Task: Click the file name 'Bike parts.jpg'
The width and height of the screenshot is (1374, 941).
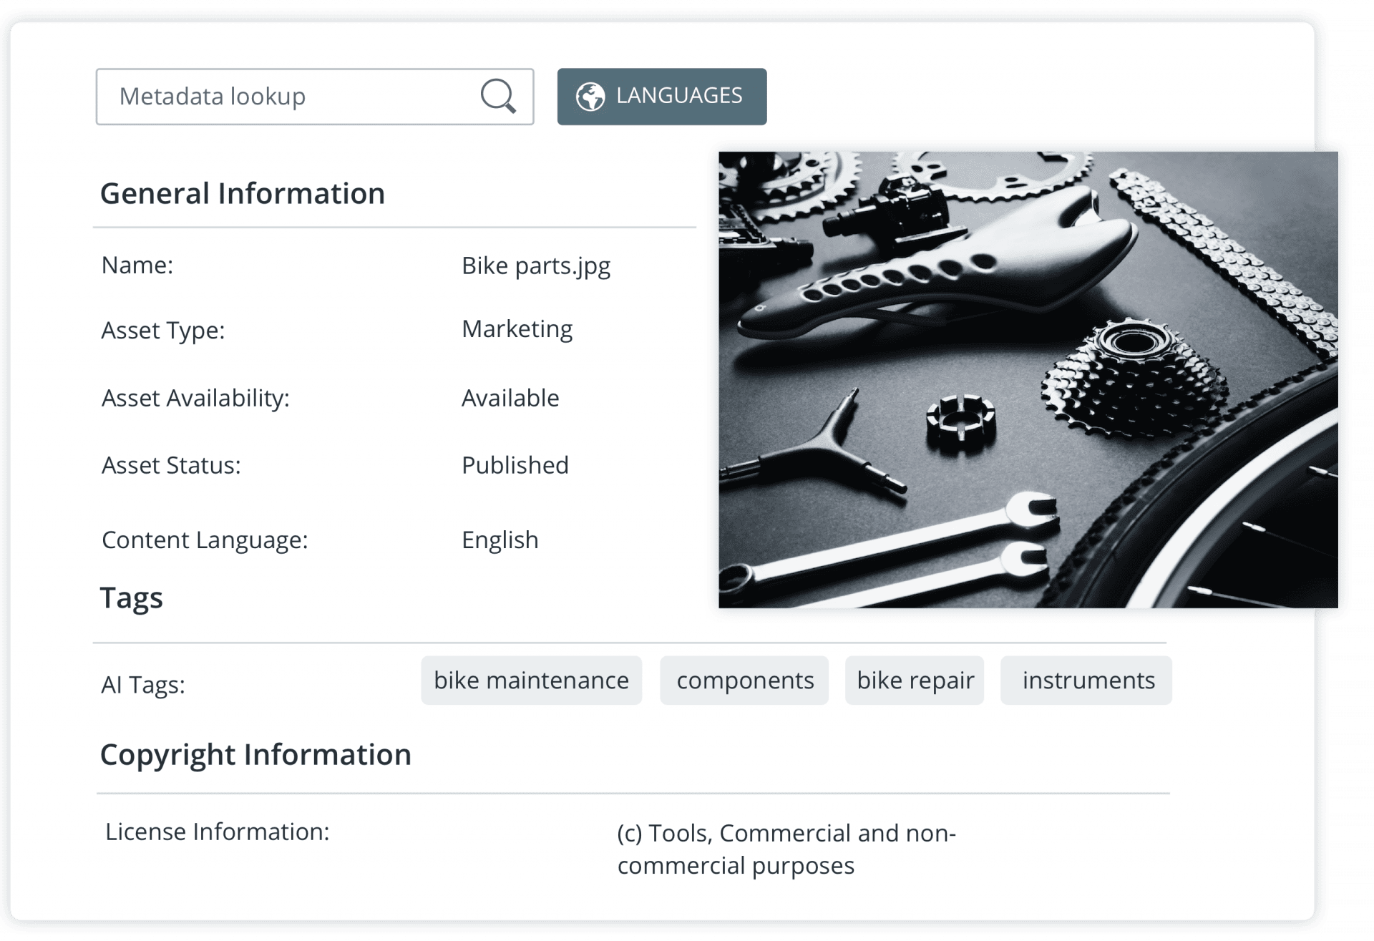Action: coord(537,264)
